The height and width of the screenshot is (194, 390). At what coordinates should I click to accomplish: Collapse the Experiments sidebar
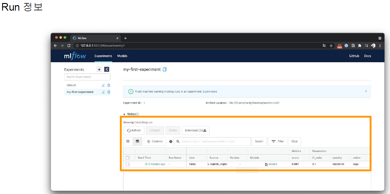click(107, 69)
